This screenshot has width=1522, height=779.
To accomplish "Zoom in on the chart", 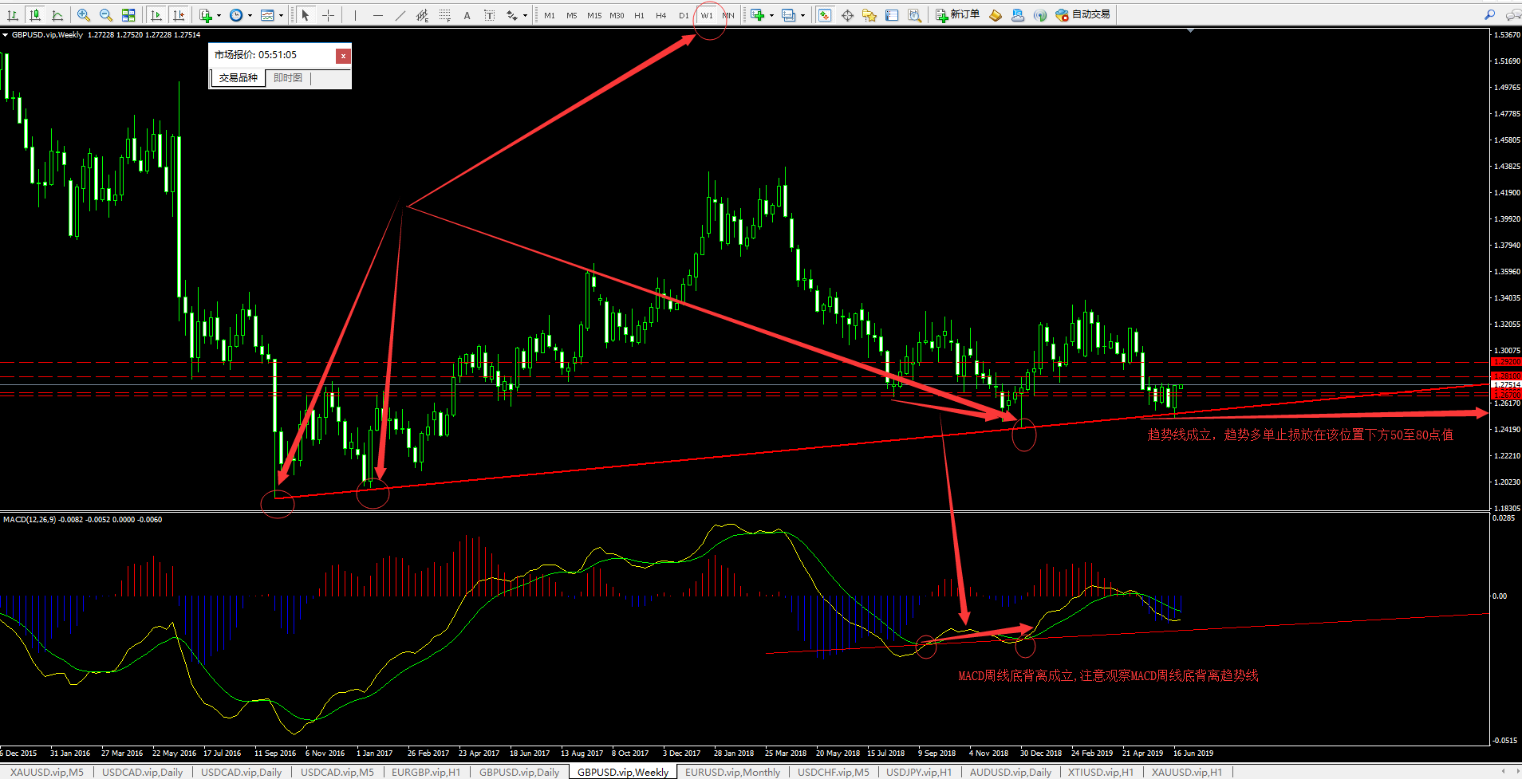I will 83,15.
